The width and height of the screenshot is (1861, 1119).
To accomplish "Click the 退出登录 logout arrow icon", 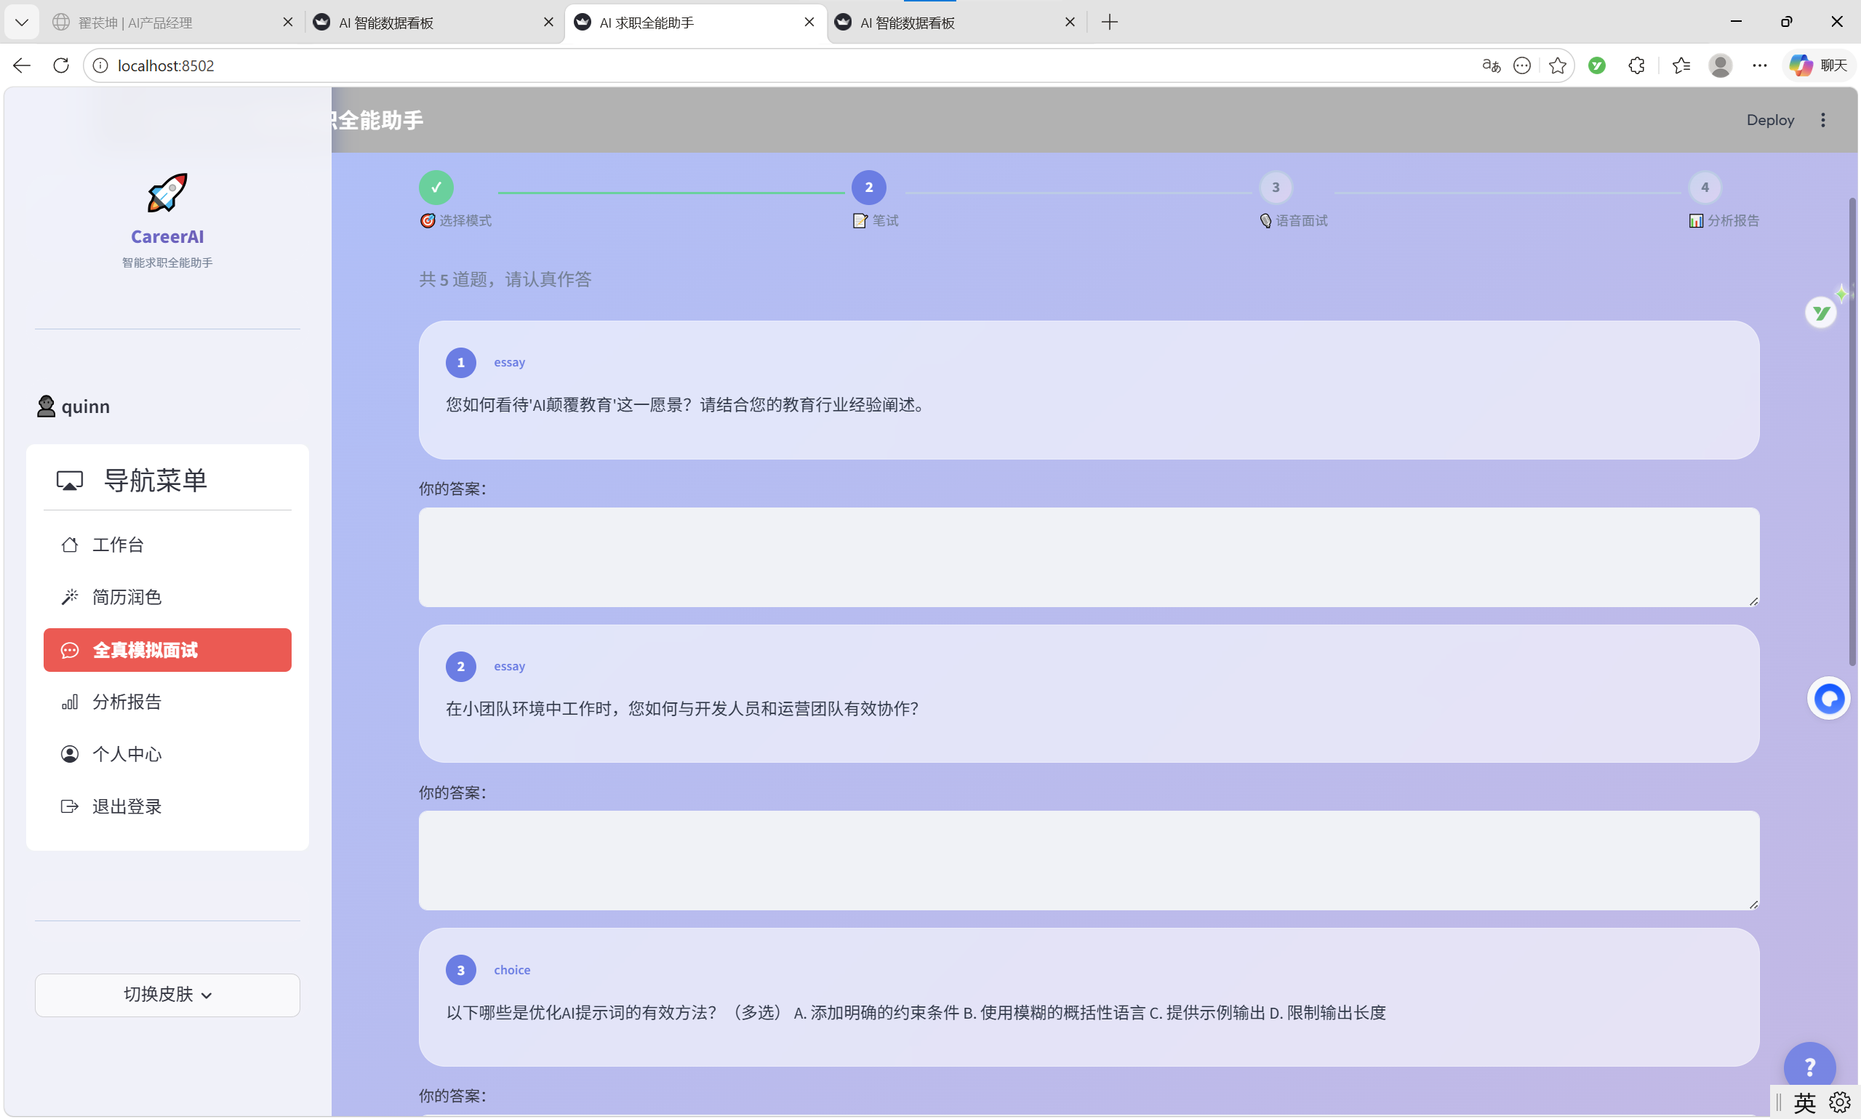I will pos(69,806).
